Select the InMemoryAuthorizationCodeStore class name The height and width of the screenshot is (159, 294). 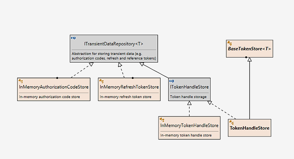click(53, 87)
